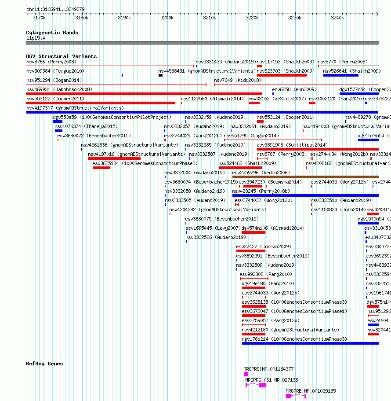
Task: Open esv33102 (deSmith2007) variant label
Action: pos(277,99)
